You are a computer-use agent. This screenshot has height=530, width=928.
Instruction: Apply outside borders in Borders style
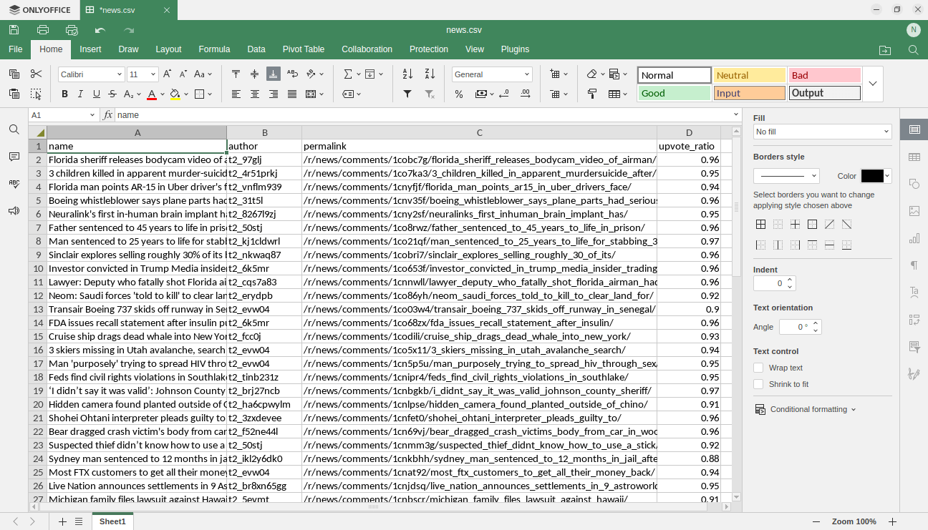[812, 225]
